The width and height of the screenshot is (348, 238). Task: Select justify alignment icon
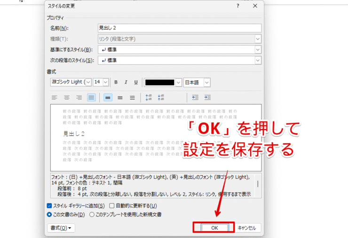tap(91, 98)
